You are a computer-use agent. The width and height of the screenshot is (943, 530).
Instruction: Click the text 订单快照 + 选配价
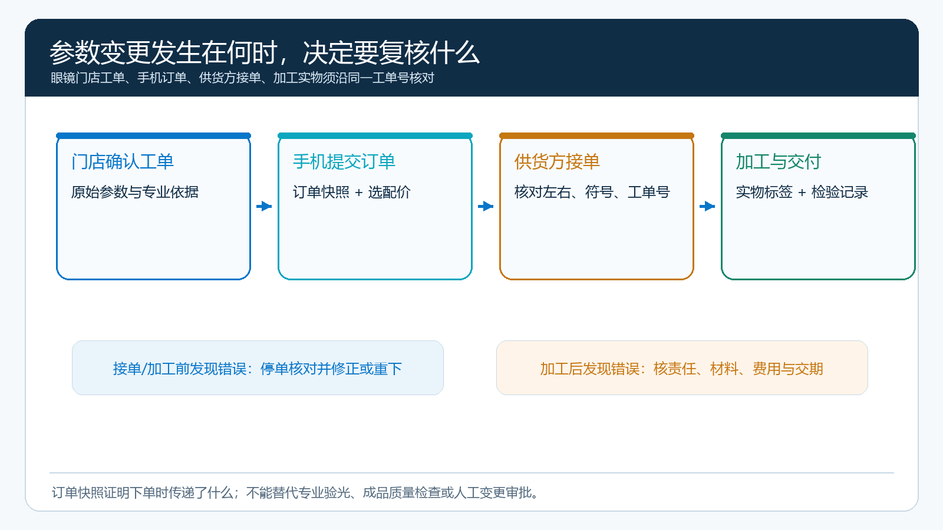point(352,192)
